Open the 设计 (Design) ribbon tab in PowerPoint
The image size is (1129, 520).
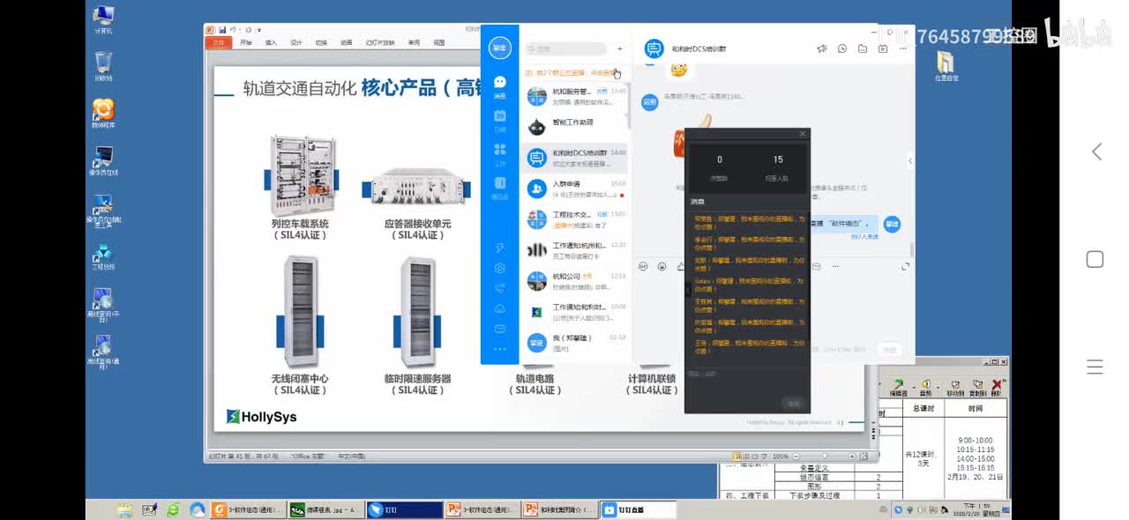(x=296, y=42)
